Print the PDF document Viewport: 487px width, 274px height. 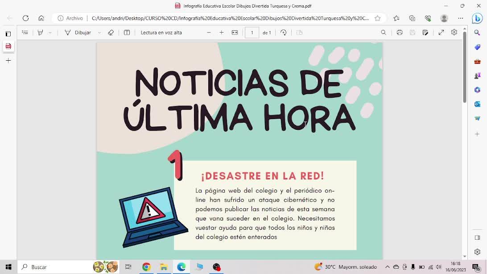coord(400,32)
